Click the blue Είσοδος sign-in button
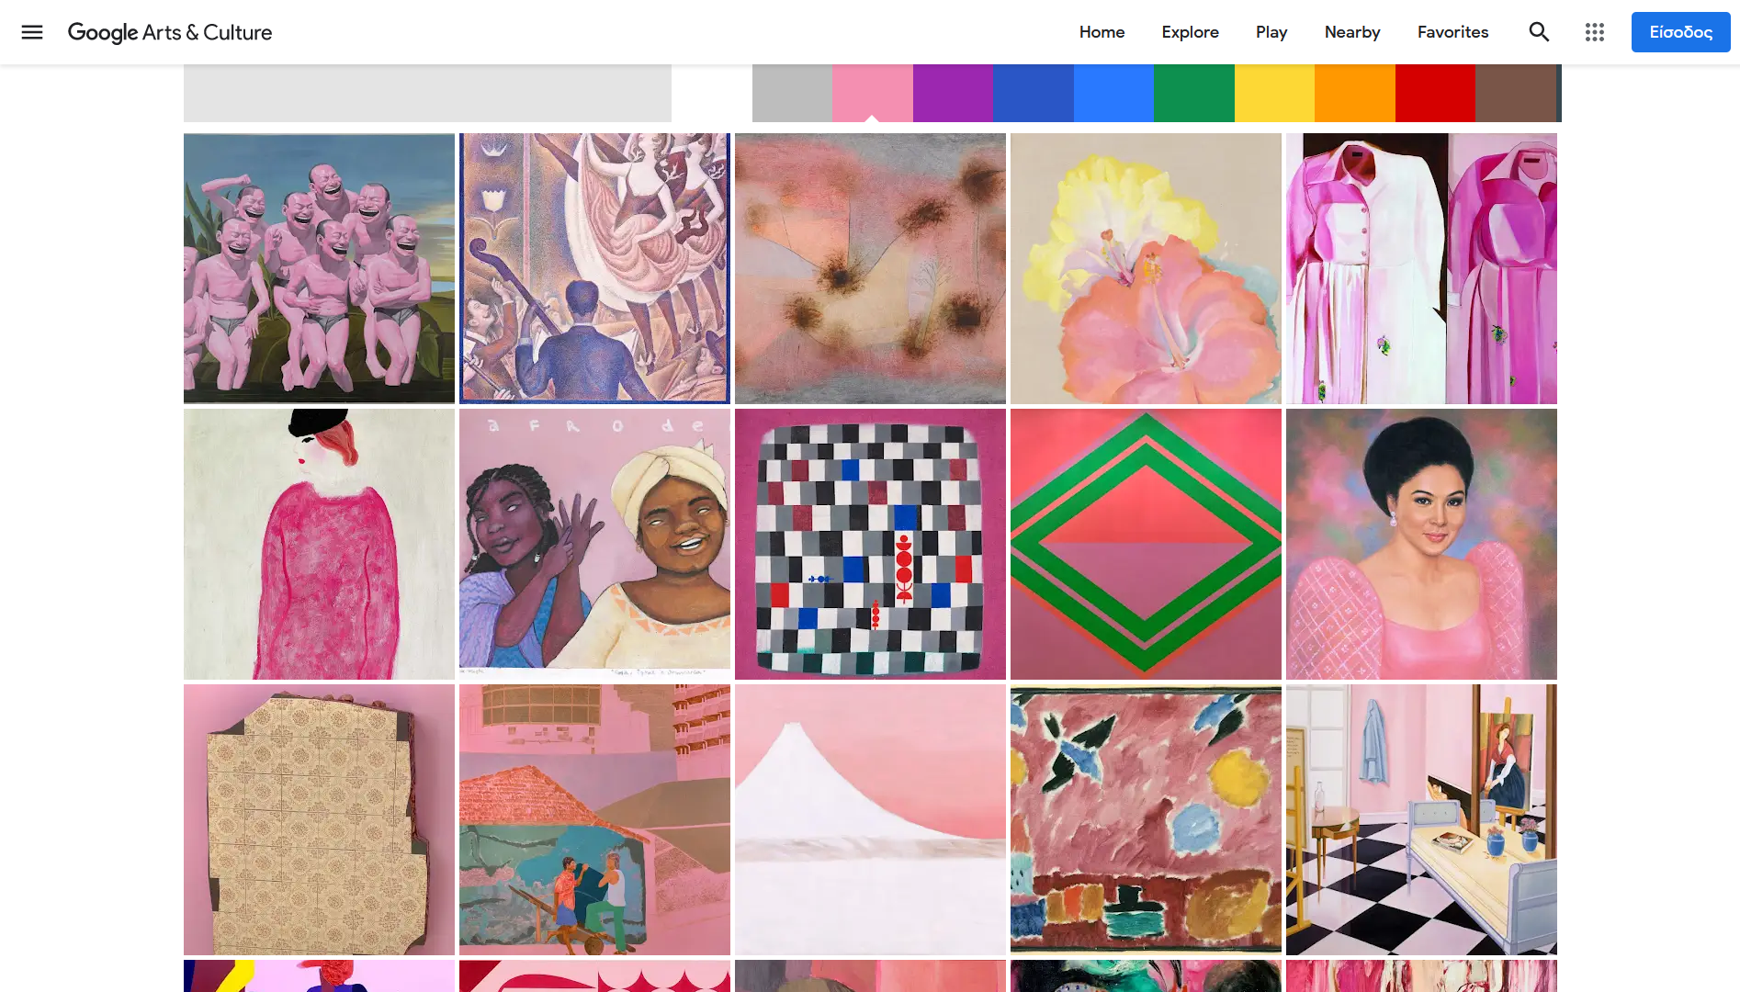 tap(1680, 32)
